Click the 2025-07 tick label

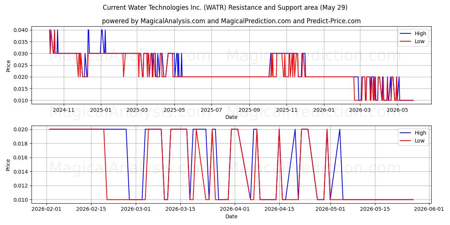click(x=211, y=110)
